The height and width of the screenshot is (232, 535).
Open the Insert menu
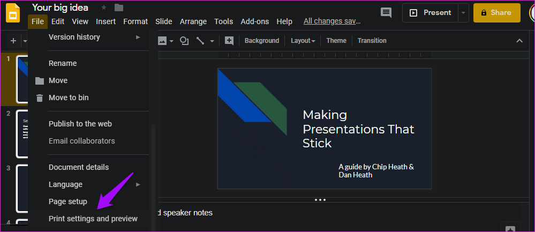pos(106,21)
